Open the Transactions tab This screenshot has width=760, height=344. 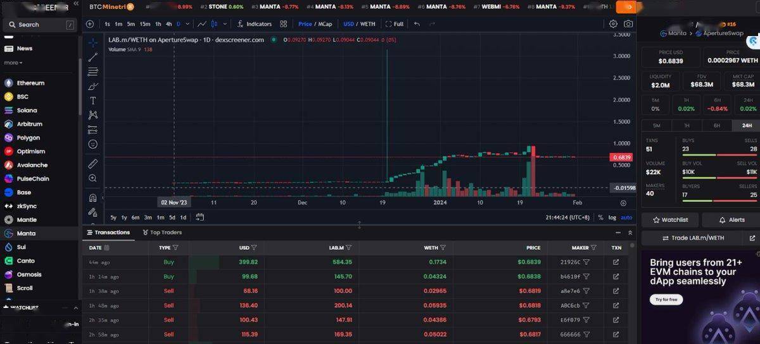click(108, 233)
